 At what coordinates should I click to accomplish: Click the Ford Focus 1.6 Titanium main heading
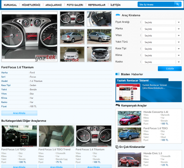(17, 67)
